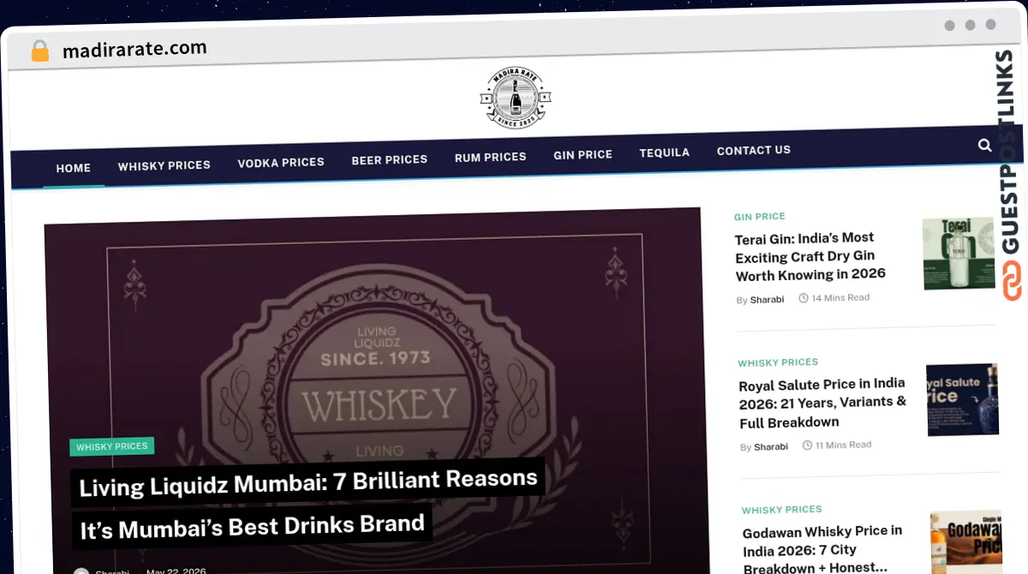Click the clock icon by 11 Mins Read
Viewport: 1028px width, 574px height.
[x=807, y=445]
